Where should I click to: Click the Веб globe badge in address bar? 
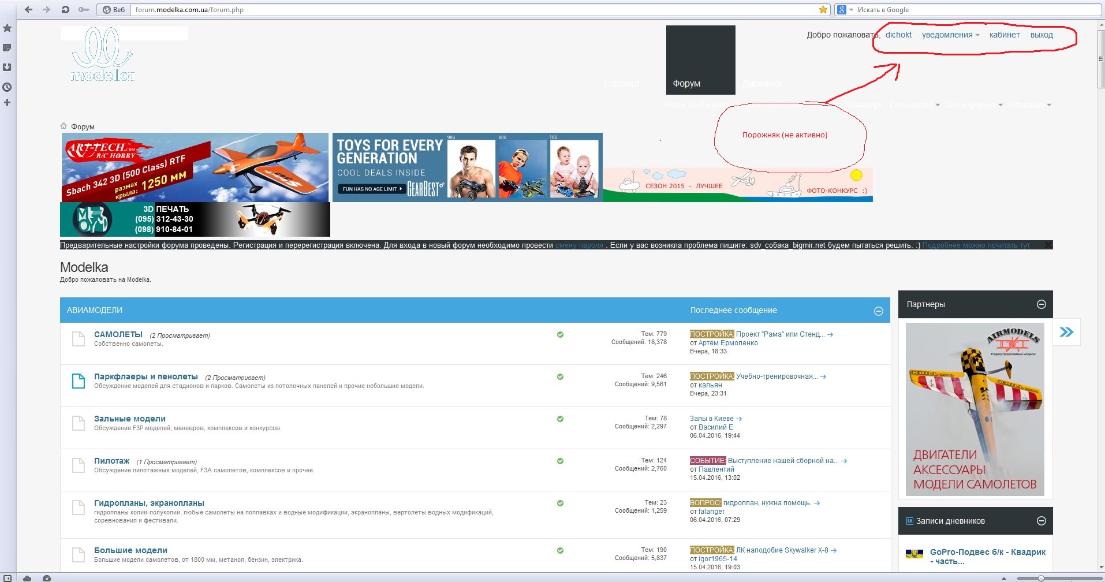(x=113, y=9)
